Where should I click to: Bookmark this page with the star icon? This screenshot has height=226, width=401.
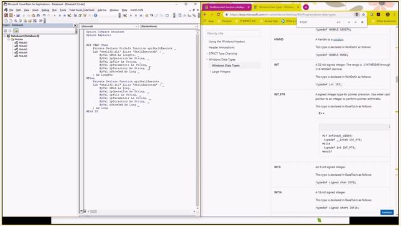pos(363,14)
